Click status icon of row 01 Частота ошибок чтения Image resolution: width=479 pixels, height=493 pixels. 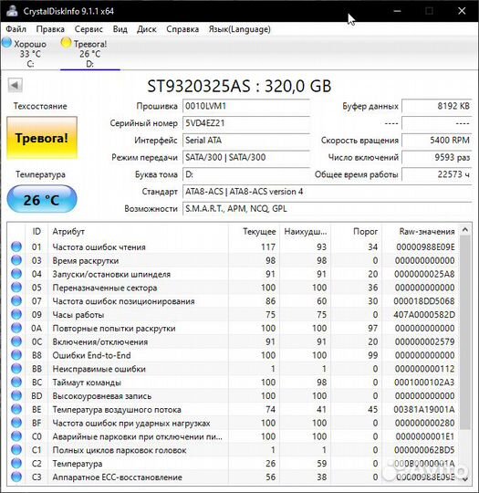click(x=16, y=246)
